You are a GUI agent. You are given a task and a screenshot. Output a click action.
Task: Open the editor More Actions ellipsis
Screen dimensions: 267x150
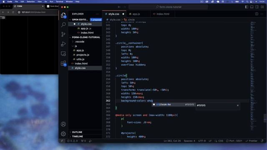tap(262, 14)
